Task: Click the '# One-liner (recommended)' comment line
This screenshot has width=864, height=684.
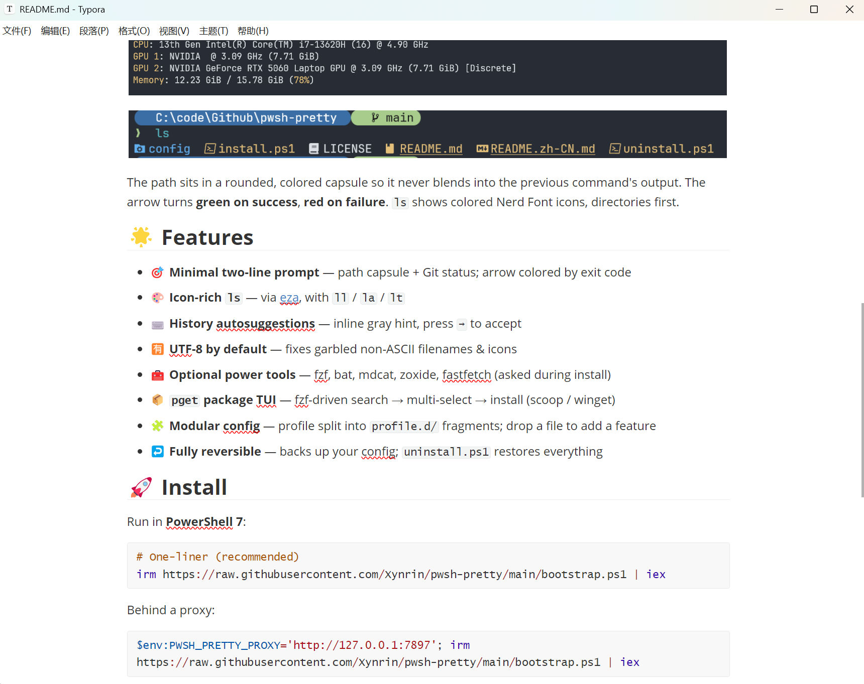Action: click(x=218, y=557)
